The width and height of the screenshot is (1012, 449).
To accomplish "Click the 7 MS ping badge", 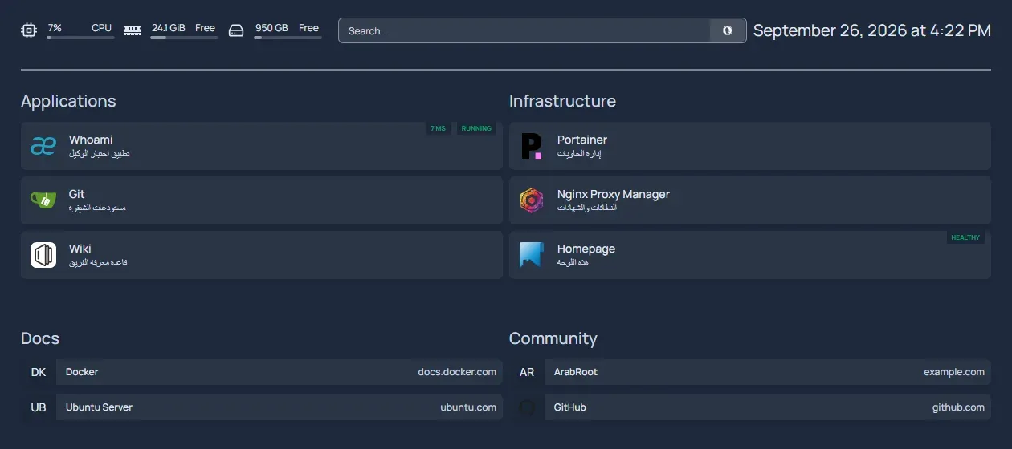I will click(x=438, y=128).
